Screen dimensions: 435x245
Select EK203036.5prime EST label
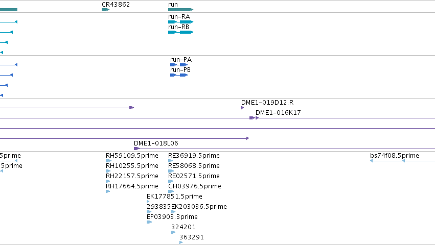coord(199,207)
